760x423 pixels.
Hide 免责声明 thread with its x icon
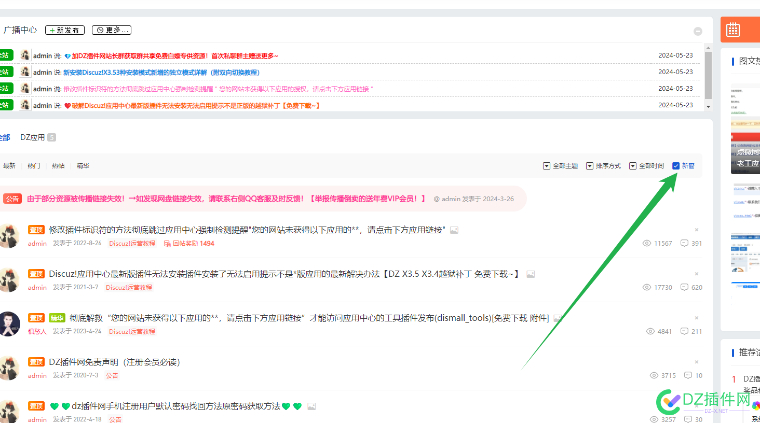[x=697, y=362]
